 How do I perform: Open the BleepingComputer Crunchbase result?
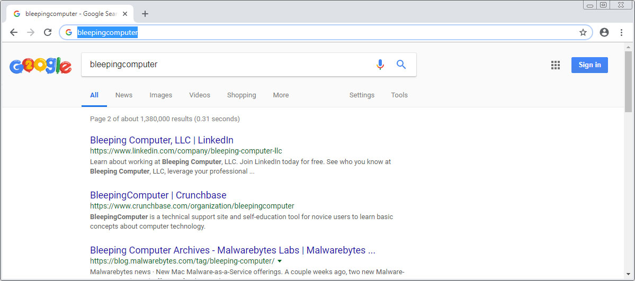pos(158,195)
